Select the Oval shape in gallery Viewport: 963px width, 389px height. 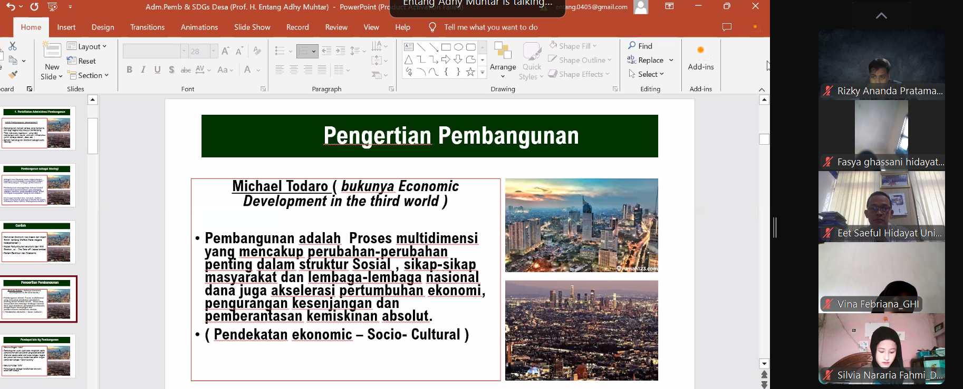pyautogui.click(x=458, y=47)
